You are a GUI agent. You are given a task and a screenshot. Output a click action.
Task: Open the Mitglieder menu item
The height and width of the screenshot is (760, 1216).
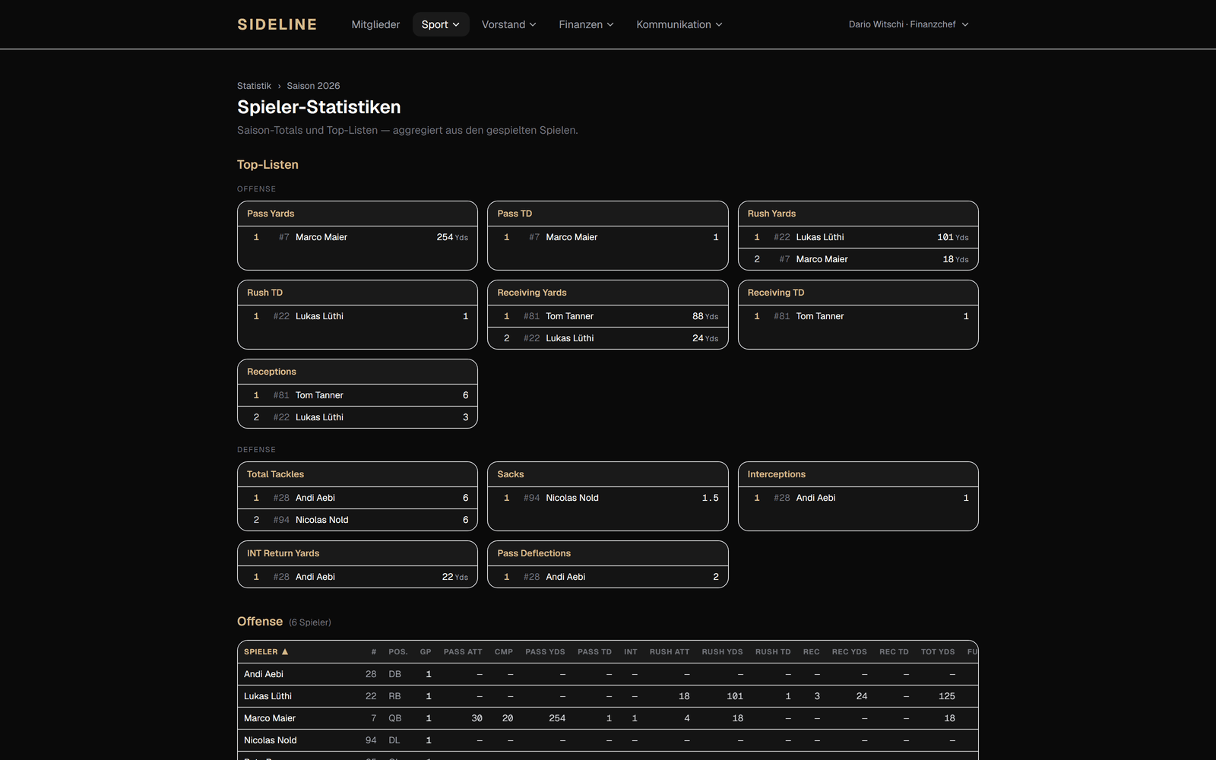click(375, 24)
